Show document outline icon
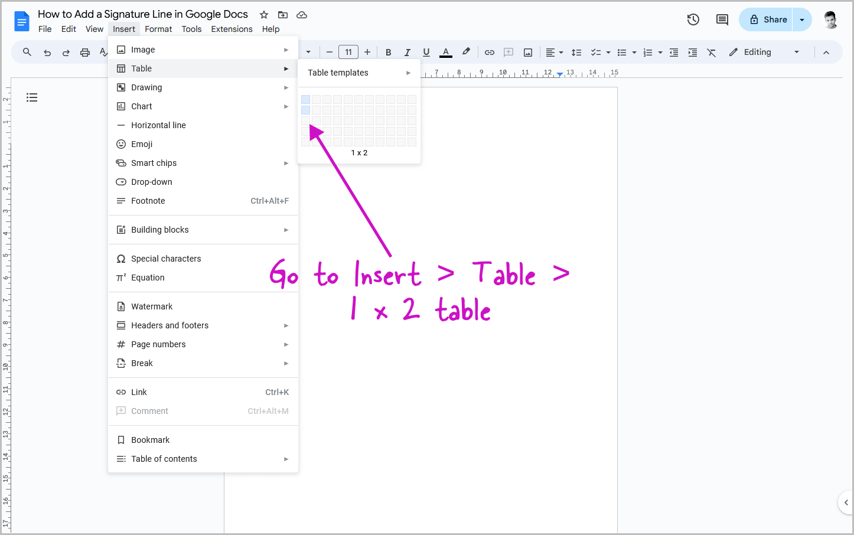The width and height of the screenshot is (854, 535). (32, 97)
